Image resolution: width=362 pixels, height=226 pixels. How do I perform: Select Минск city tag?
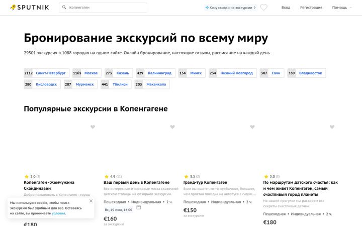(x=192, y=73)
